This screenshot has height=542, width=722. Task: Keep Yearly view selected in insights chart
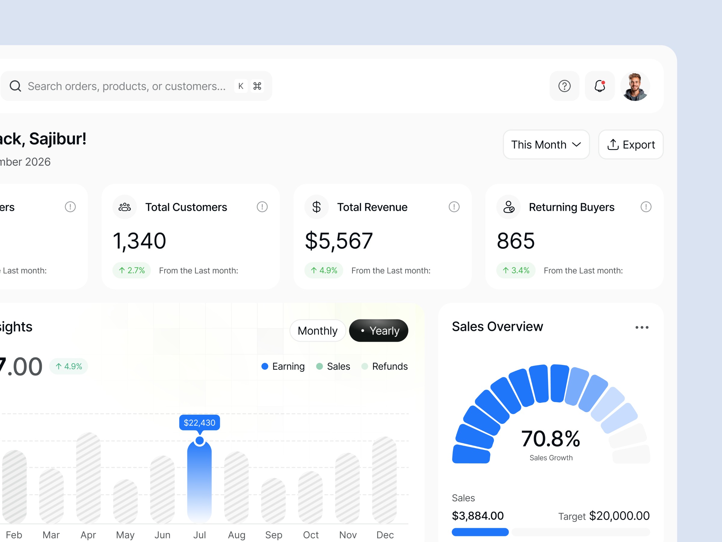point(379,331)
